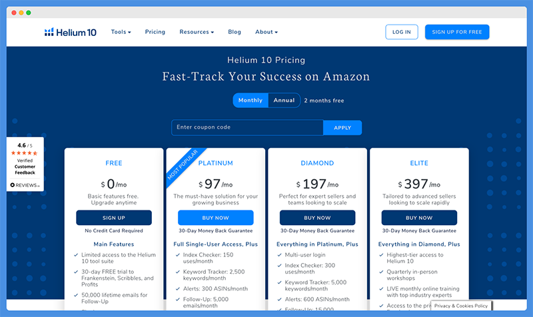The image size is (533, 317).
Task: Apply the coupon code
Action: (x=342, y=128)
